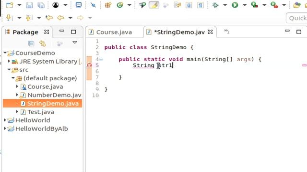307x172 pixels.
Task: Click the 'String str1' code text
Action: 153,65
